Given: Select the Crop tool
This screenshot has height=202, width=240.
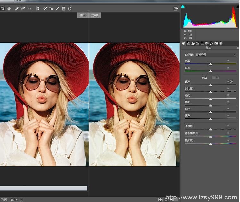Looking at the screenshot, I should click(x=37, y=9).
